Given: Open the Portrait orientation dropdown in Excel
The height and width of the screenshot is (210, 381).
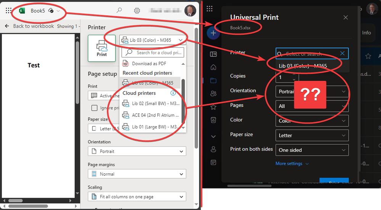Looking at the screenshot, I should (137, 151).
